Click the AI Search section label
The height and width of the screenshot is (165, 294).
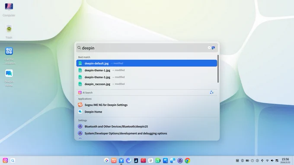point(87,92)
